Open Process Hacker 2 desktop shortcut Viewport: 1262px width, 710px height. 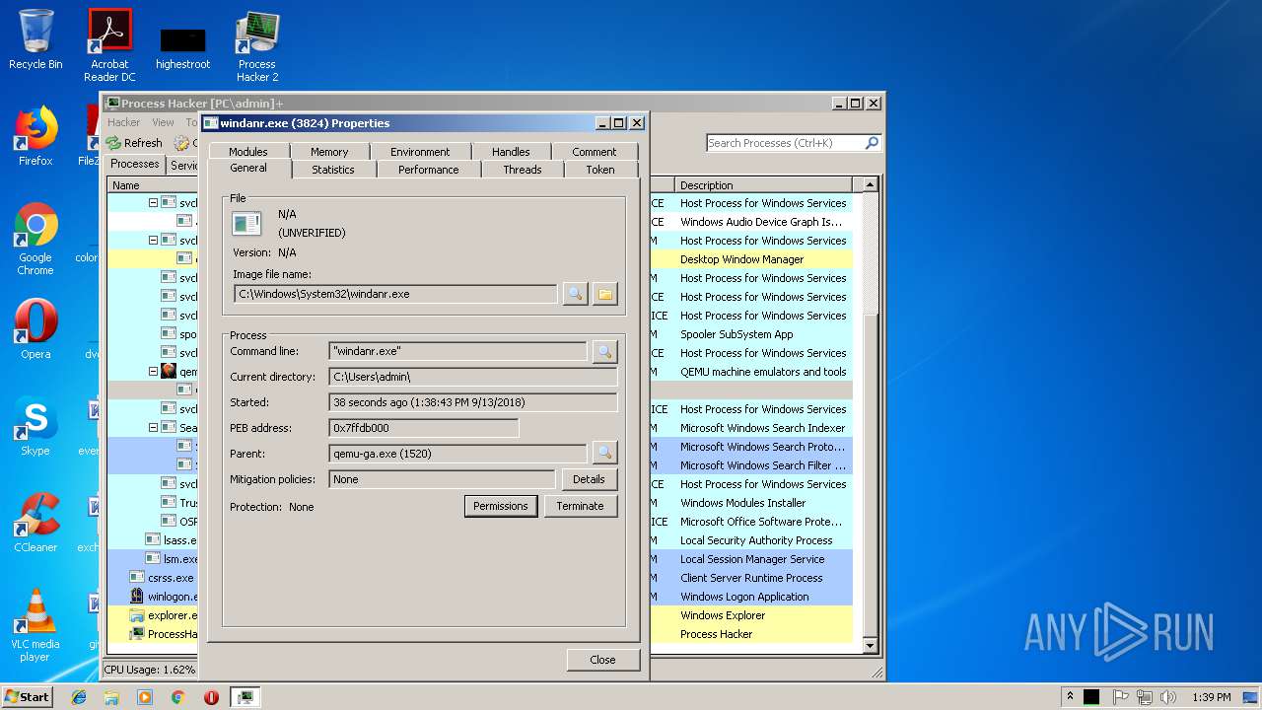[x=256, y=45]
